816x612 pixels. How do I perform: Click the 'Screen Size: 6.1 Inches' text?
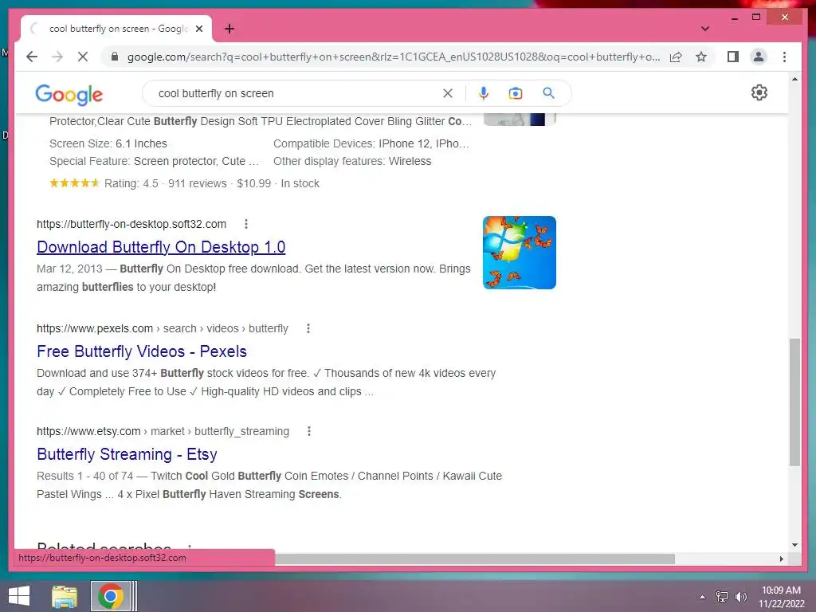108,143
